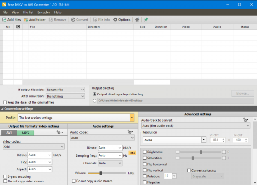Open the FPS dropdown
Image resolution: width=257 pixels, height=185 pixels.
(40, 162)
